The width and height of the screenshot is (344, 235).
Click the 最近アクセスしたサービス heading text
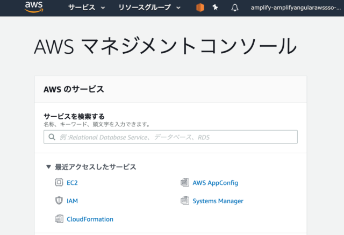96,167
